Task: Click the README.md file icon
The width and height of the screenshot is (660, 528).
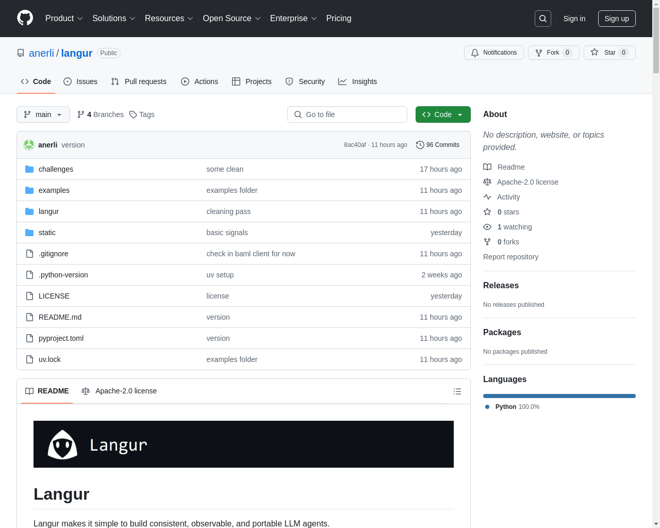Action: [x=29, y=317]
